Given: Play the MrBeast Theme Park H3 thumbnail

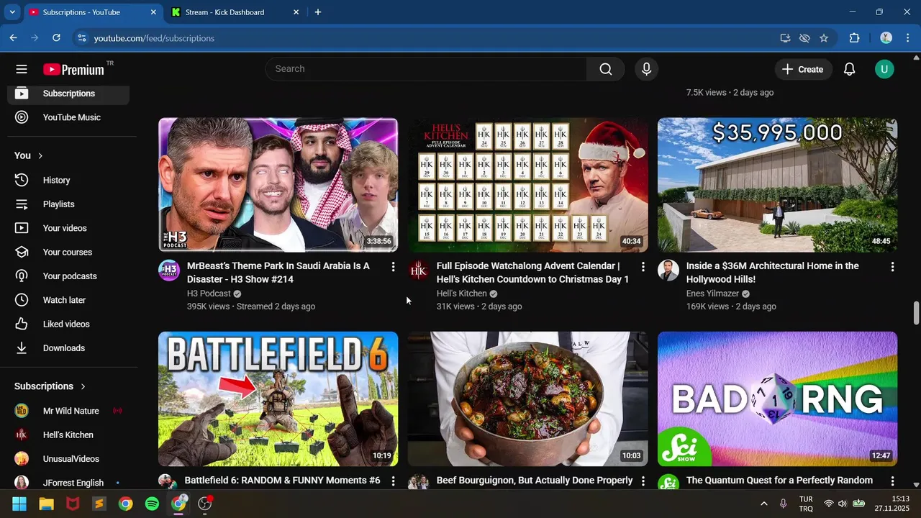Looking at the screenshot, I should point(278,185).
